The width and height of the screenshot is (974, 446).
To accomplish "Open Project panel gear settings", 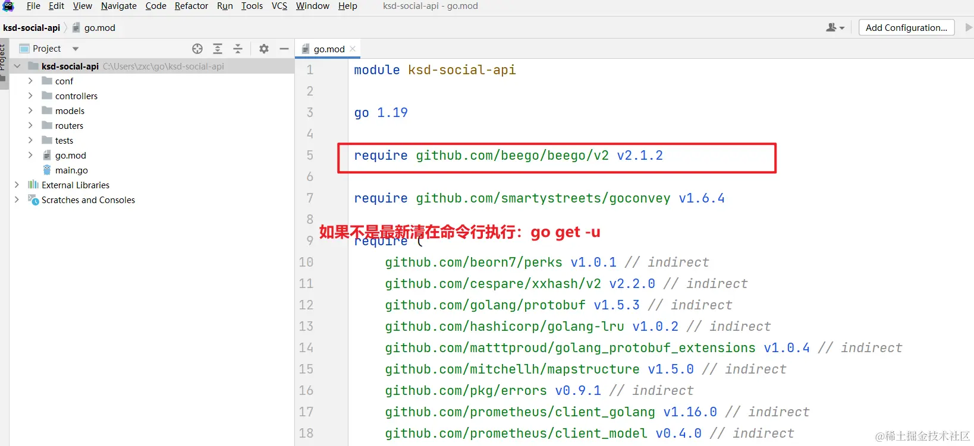I will (264, 49).
